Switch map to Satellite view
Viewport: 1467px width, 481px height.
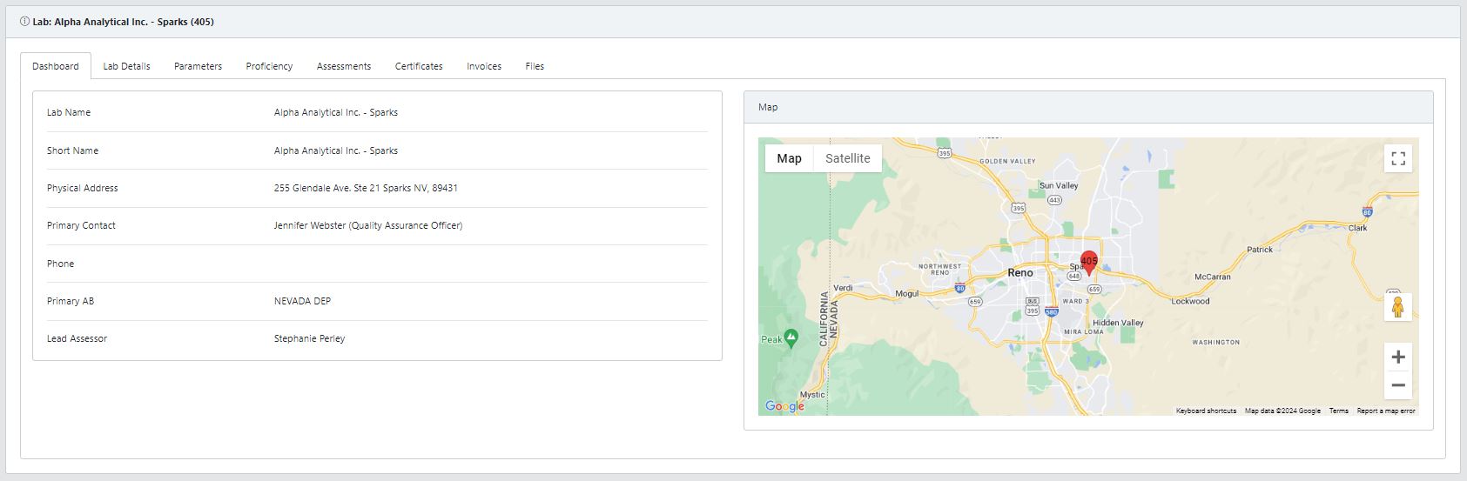point(847,158)
